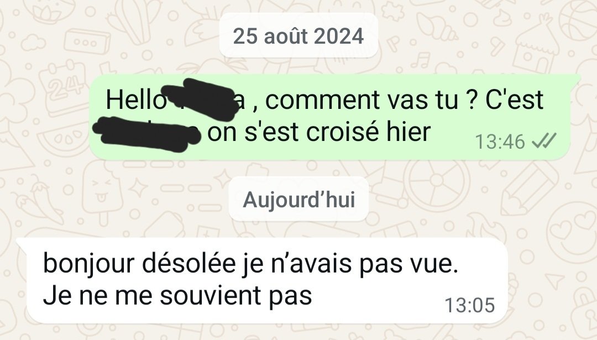This screenshot has height=340, width=597.
Task: Click the music note wallpaper doodle
Action: pos(420,60)
